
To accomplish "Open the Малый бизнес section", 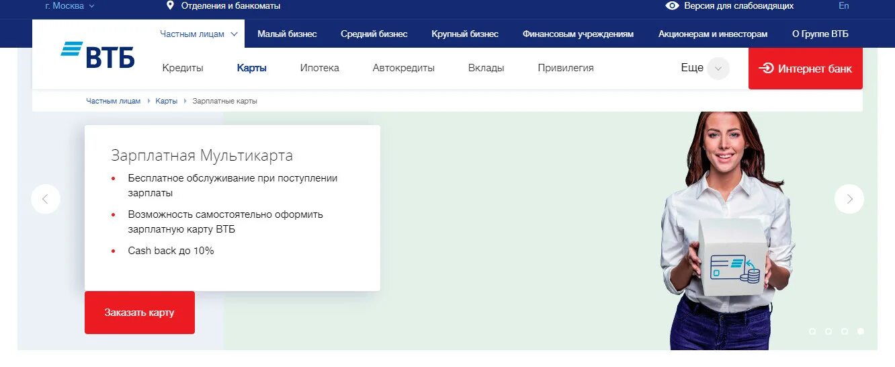I will tap(287, 34).
